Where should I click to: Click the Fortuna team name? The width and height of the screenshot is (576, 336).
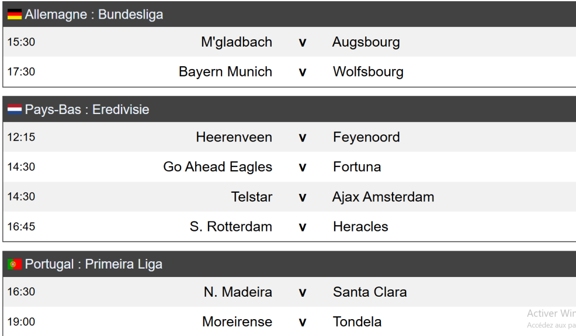[x=357, y=167]
